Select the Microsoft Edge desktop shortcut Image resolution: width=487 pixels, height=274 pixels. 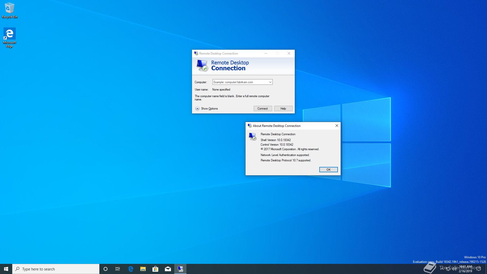pyautogui.click(x=9, y=38)
